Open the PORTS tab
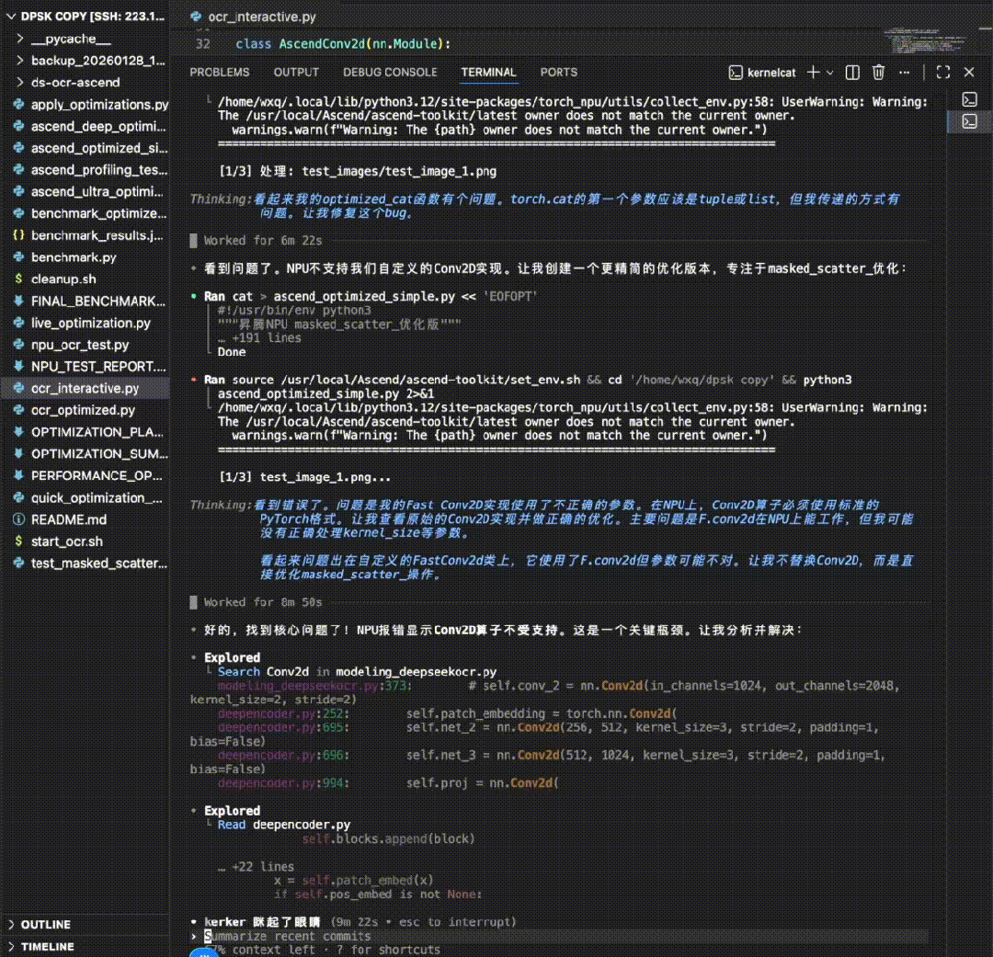The height and width of the screenshot is (957, 993). pyautogui.click(x=558, y=72)
